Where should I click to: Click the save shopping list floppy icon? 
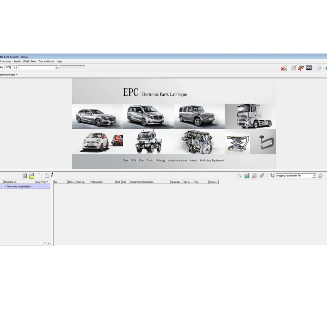(x=47, y=176)
